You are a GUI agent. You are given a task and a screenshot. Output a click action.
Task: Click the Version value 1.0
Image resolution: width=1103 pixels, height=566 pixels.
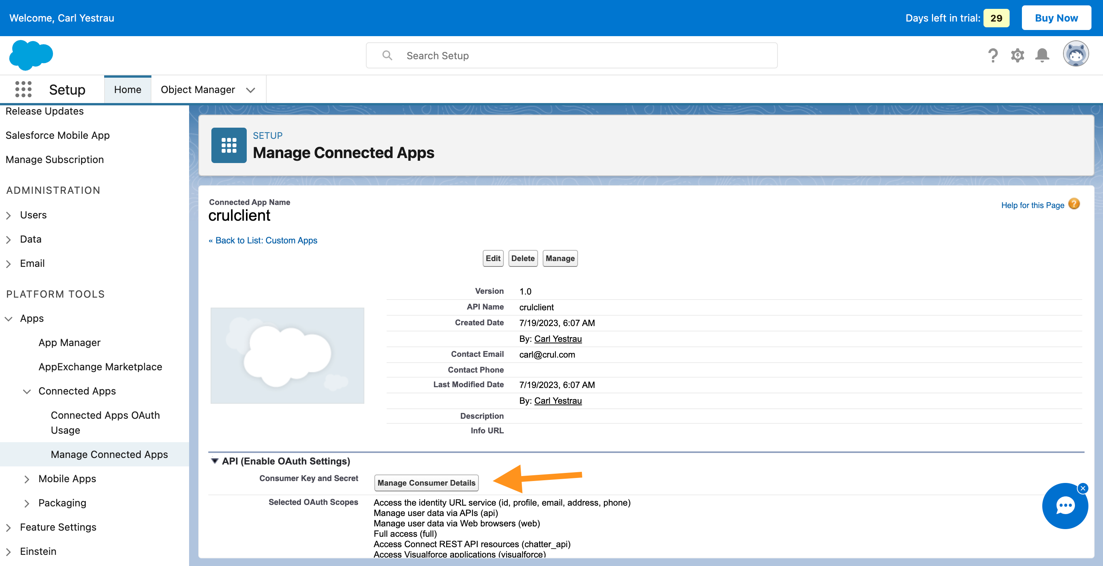525,291
